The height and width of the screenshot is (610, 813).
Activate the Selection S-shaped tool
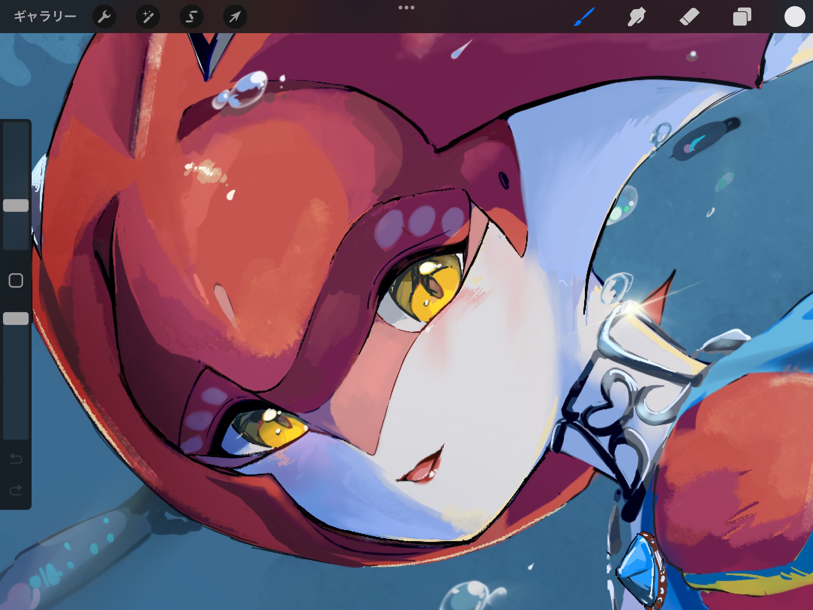coord(191,17)
